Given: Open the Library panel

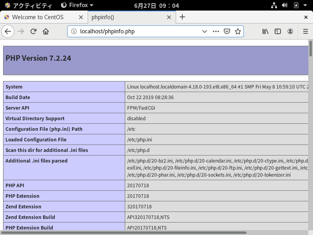Looking at the screenshot, I should point(265,31).
